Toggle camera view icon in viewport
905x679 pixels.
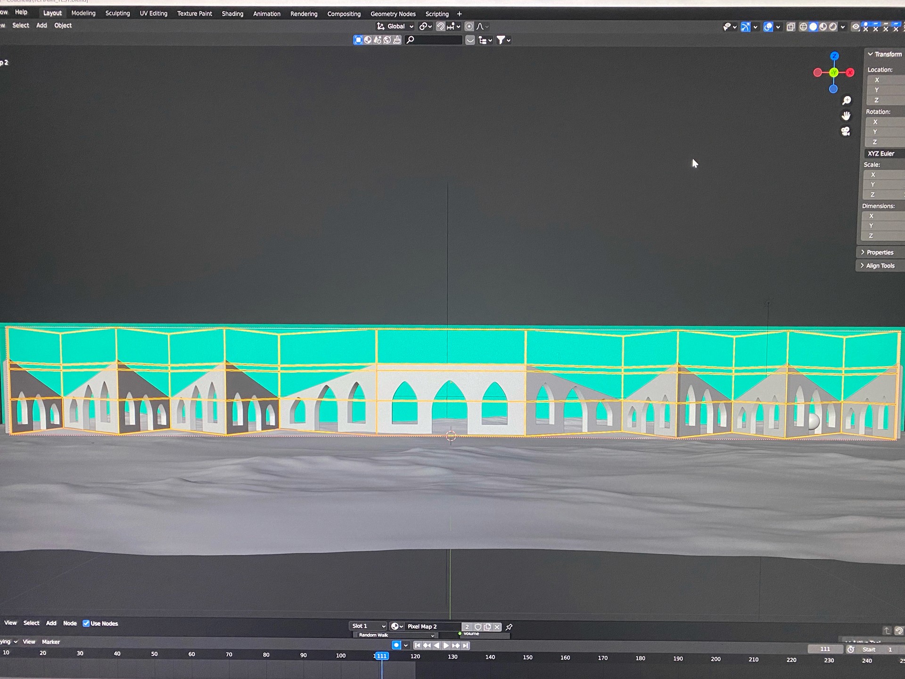coord(846,132)
